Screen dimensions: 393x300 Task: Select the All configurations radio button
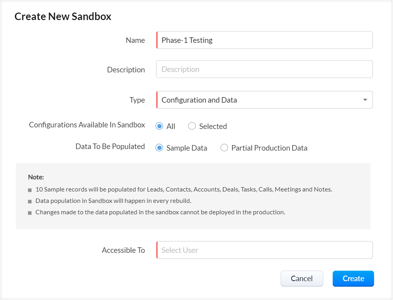(x=159, y=126)
